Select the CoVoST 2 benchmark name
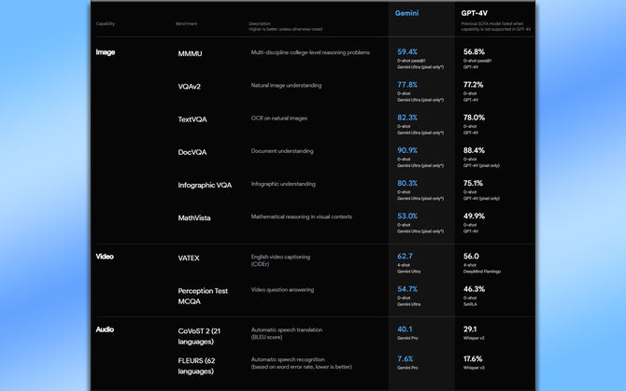 tap(199, 336)
